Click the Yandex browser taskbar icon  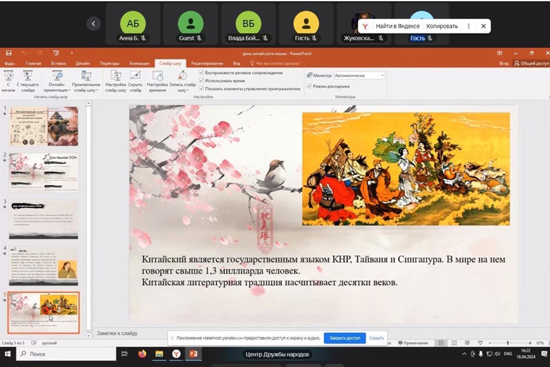coord(176,354)
